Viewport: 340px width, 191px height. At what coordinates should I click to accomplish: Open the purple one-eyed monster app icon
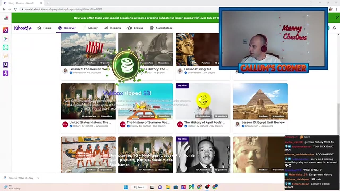coord(6,65)
